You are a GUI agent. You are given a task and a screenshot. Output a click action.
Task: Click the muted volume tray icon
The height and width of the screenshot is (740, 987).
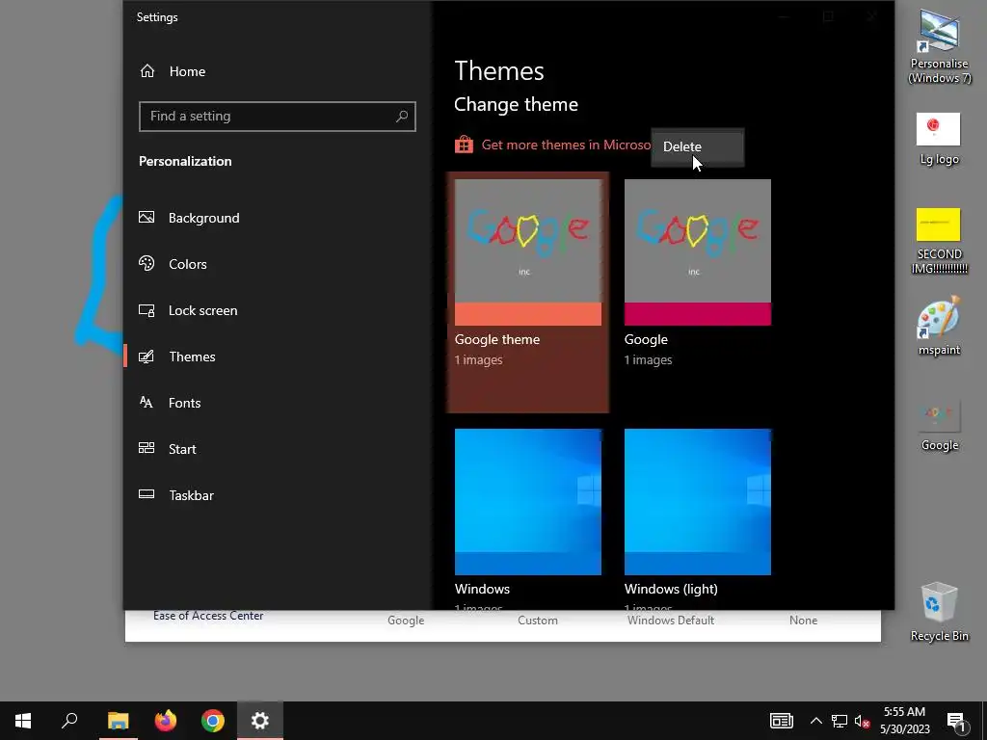[863, 721]
